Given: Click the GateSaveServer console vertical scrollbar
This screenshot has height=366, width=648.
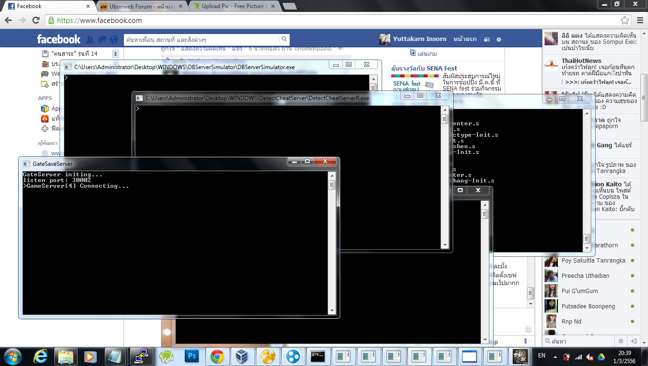Looking at the screenshot, I should click(332, 243).
